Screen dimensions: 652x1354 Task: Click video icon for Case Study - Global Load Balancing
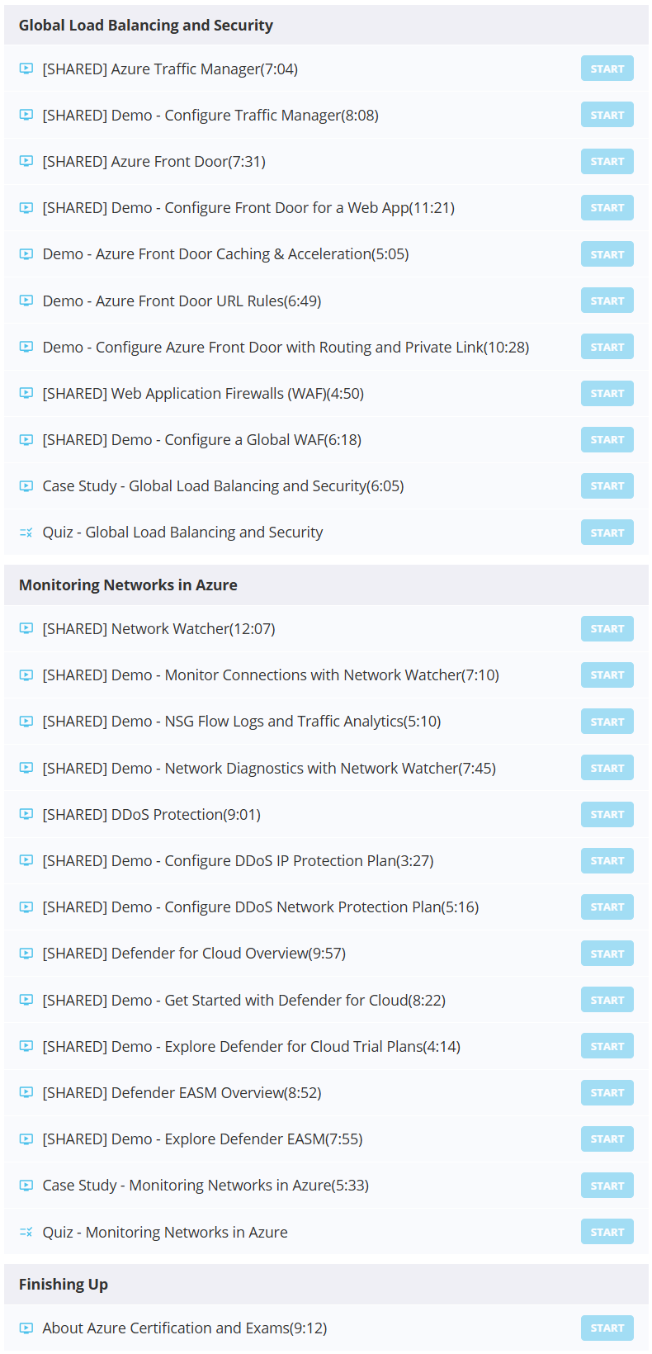(x=26, y=485)
